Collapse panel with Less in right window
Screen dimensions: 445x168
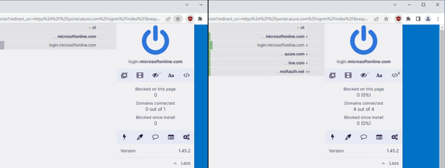[390, 163]
